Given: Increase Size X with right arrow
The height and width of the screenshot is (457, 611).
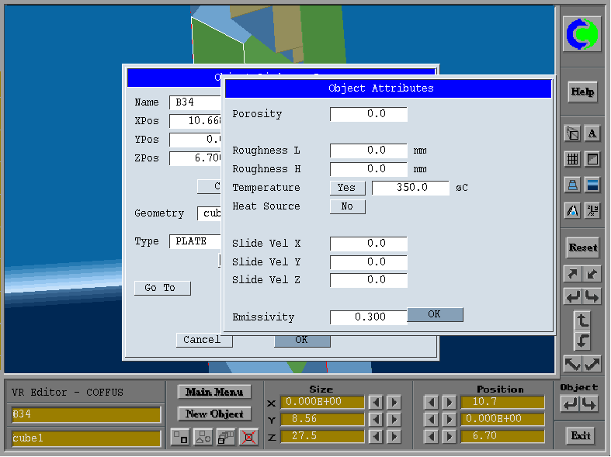Looking at the screenshot, I should pyautogui.click(x=394, y=403).
